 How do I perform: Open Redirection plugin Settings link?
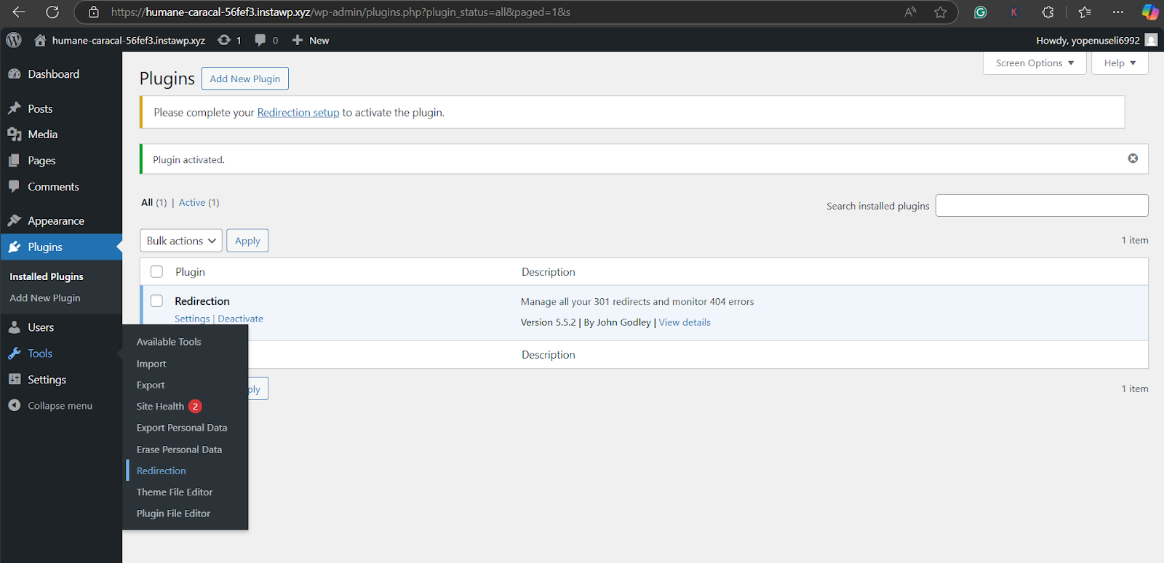192,319
